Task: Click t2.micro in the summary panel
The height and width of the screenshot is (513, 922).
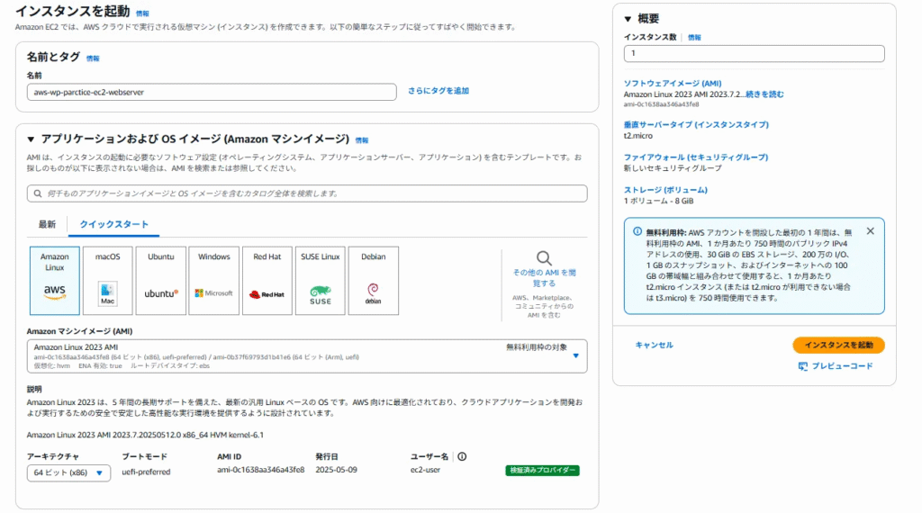Action: pyautogui.click(x=638, y=136)
